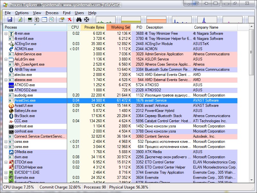This screenshot has width=257, height=193.
Task: Sort by the Working Set column header
Action: (119, 27)
